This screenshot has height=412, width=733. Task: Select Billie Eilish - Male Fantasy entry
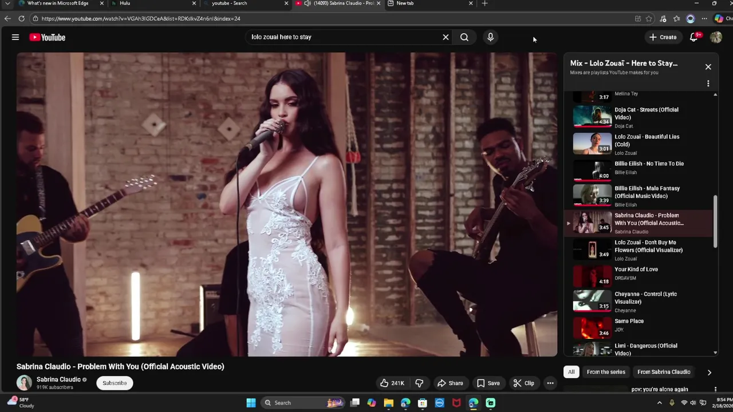tap(639, 196)
